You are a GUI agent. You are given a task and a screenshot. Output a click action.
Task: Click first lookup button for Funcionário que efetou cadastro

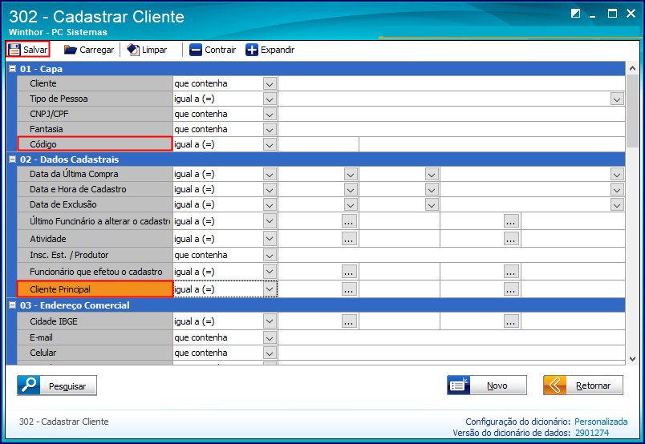(349, 272)
